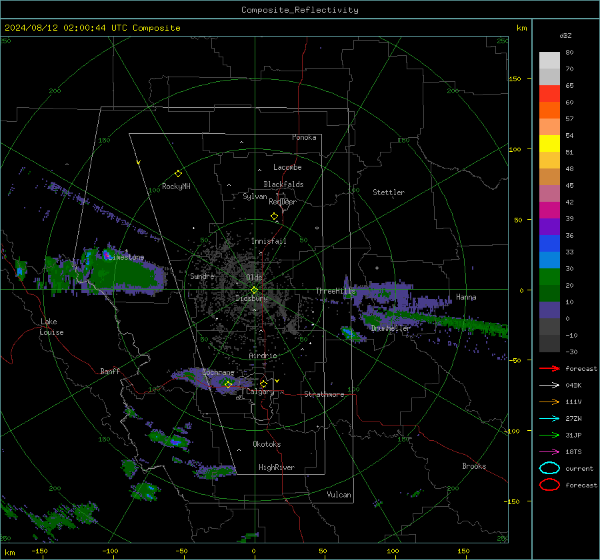The height and width of the screenshot is (560, 600).
Task: Click the 150 tick on bottom axis
Action: click(x=463, y=551)
